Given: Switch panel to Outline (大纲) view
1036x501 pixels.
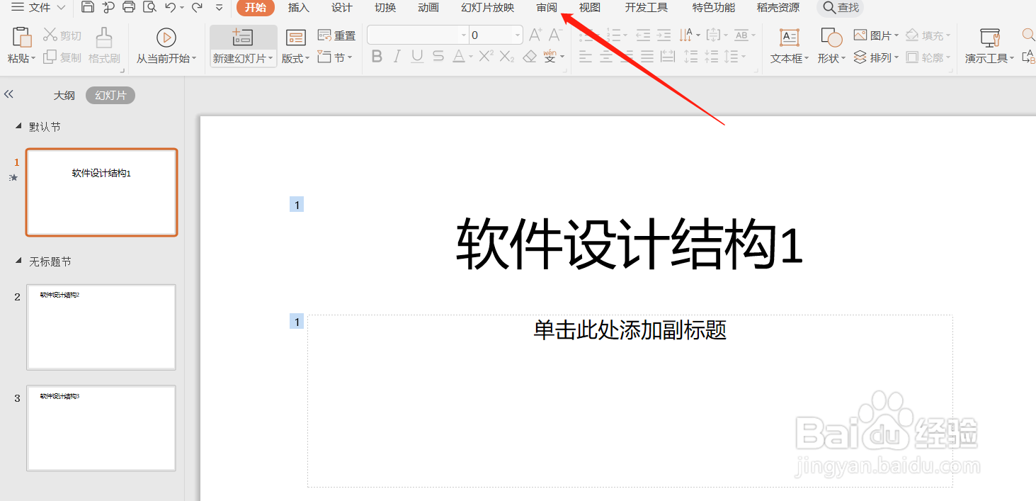Looking at the screenshot, I should pyautogui.click(x=64, y=95).
